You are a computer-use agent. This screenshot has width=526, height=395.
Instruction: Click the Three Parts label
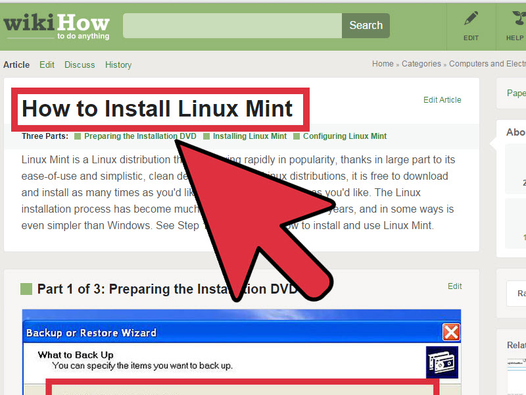click(x=45, y=136)
